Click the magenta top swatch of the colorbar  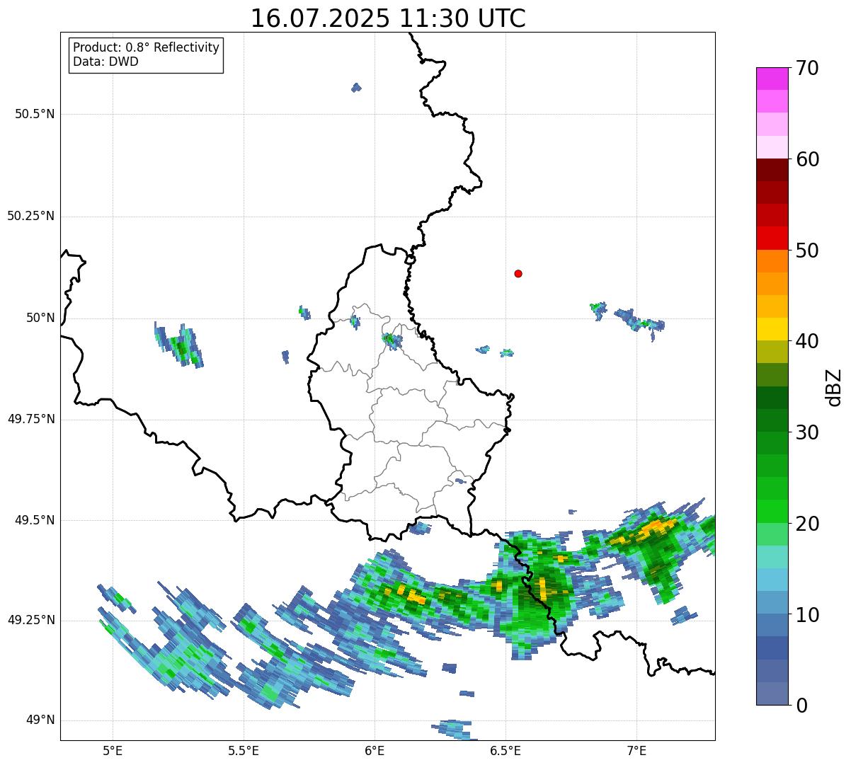point(772,79)
